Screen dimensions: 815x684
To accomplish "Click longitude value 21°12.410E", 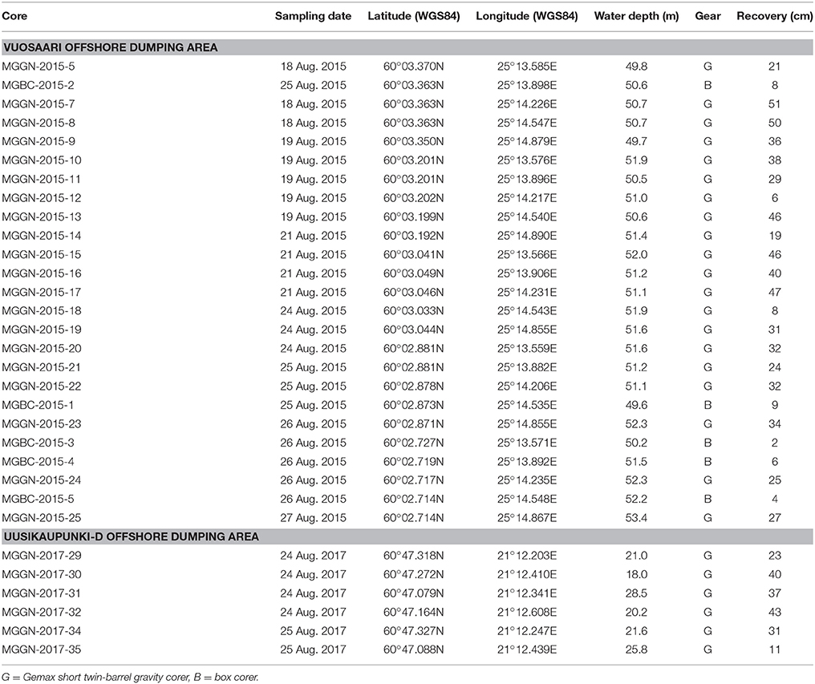I will pos(526,574).
